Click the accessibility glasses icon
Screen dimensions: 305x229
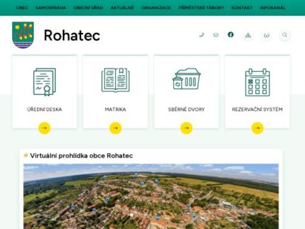click(x=267, y=35)
